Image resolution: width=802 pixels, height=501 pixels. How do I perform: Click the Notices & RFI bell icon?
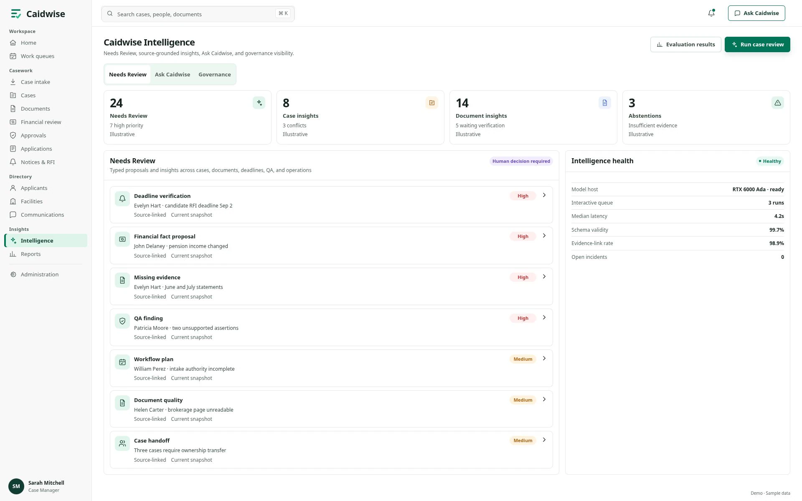click(x=13, y=162)
